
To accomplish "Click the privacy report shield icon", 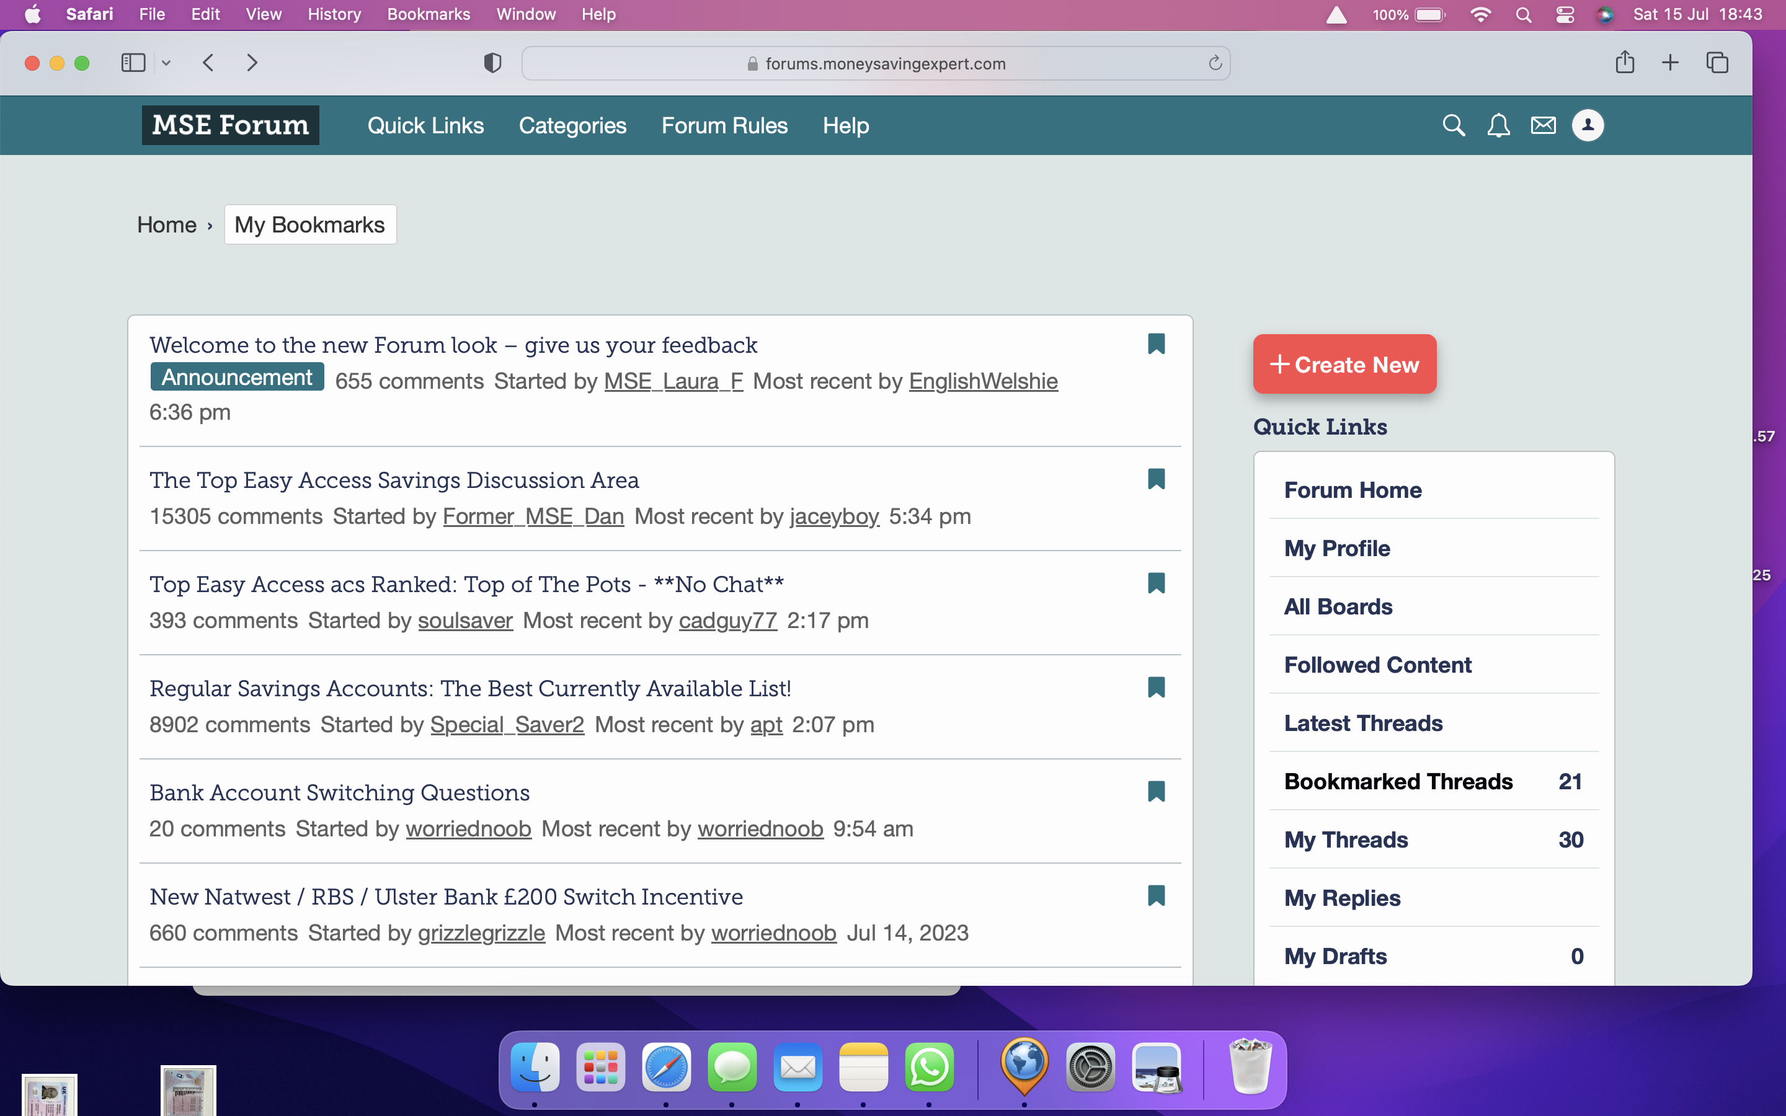I will [x=492, y=63].
